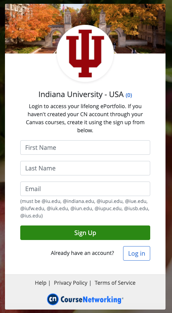172x313 pixels.
Task: Click the green Sign Up button
Action: click(85, 233)
